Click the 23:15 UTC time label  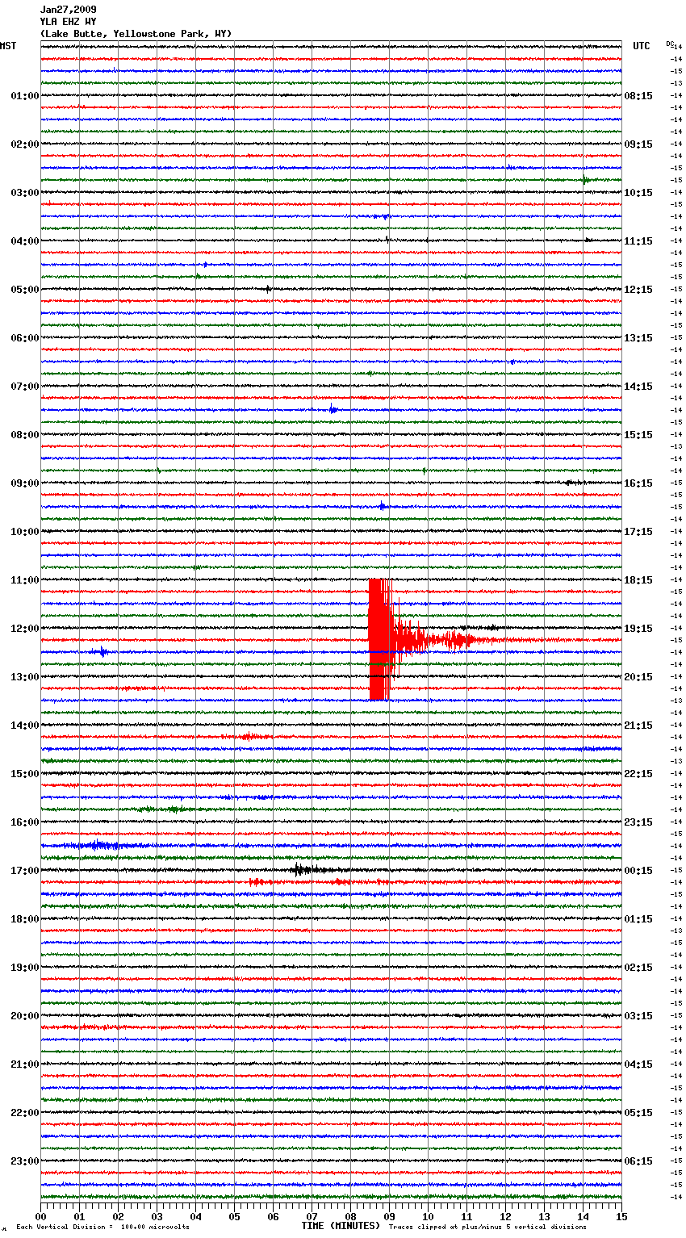638,822
